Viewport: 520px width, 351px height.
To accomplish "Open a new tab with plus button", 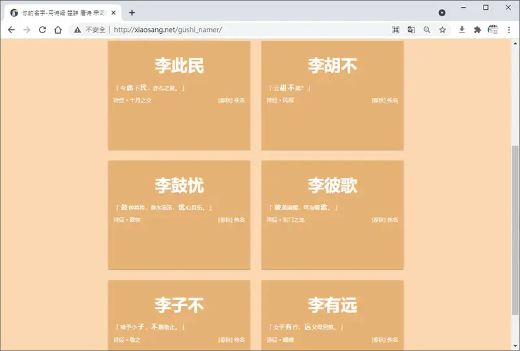I will (132, 12).
